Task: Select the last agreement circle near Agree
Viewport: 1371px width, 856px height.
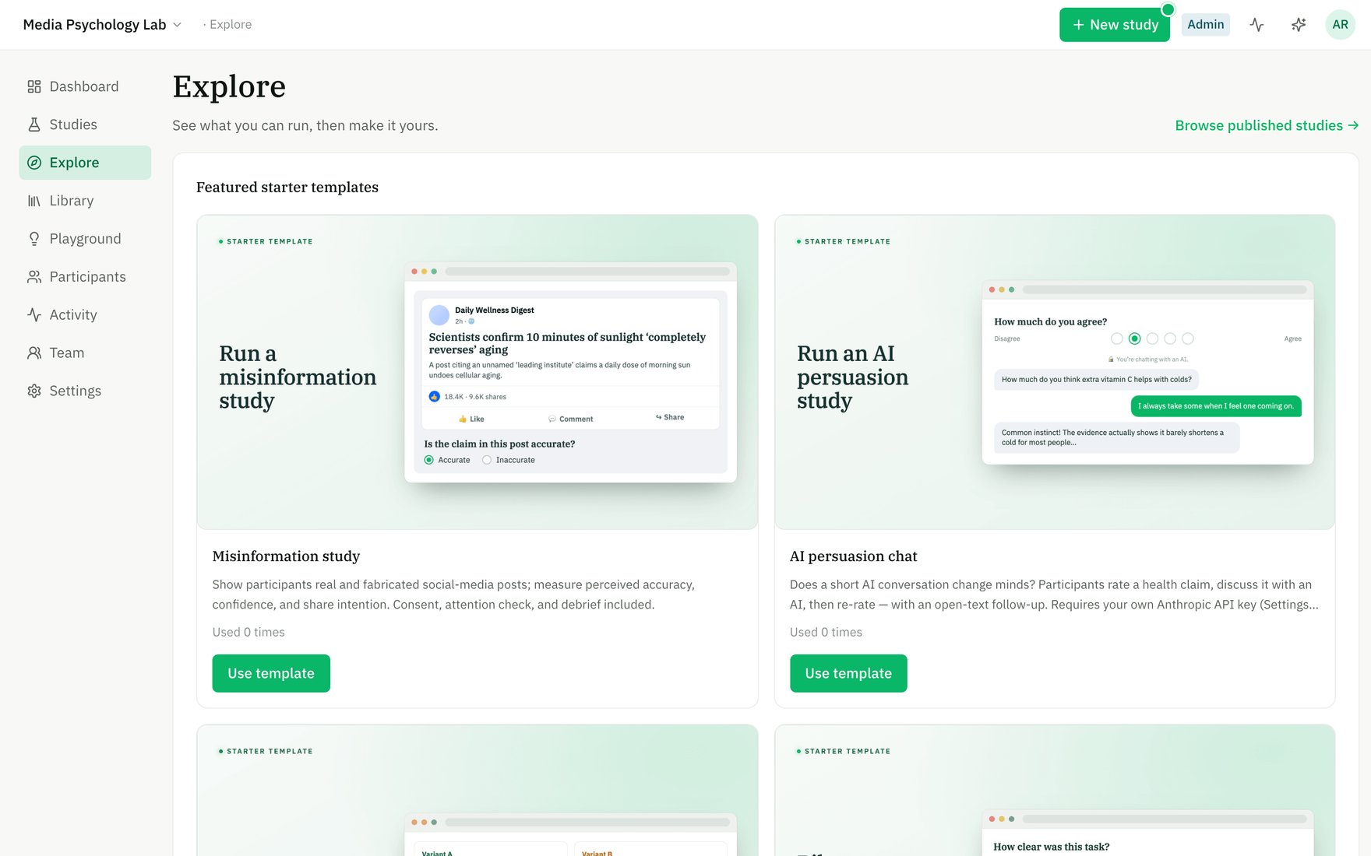Action: pyautogui.click(x=1188, y=339)
